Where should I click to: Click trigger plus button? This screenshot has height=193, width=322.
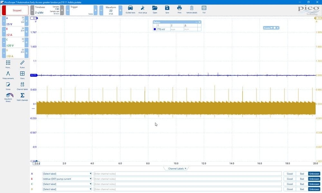tap(96, 10)
